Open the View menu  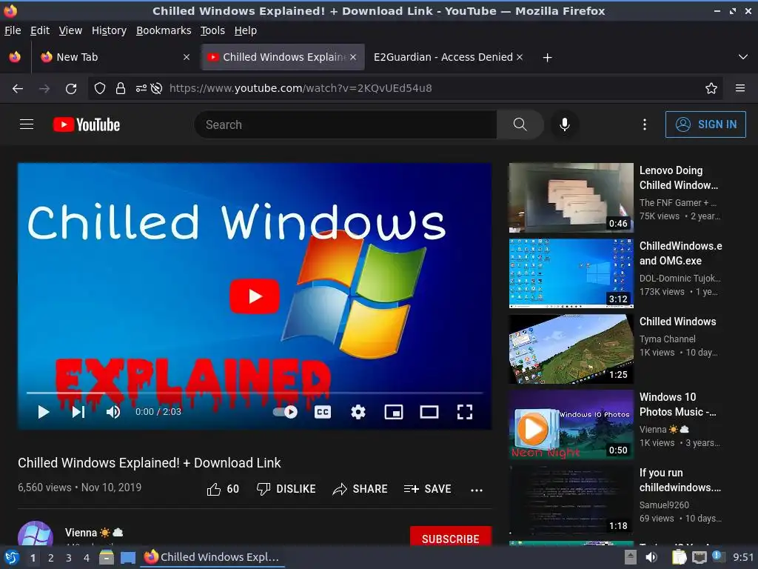(70, 30)
